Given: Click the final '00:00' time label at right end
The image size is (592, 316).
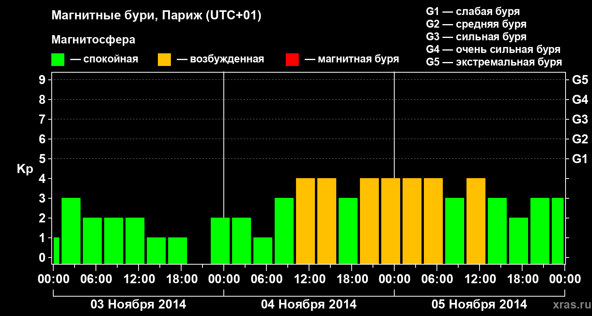Looking at the screenshot, I should coord(565,279).
